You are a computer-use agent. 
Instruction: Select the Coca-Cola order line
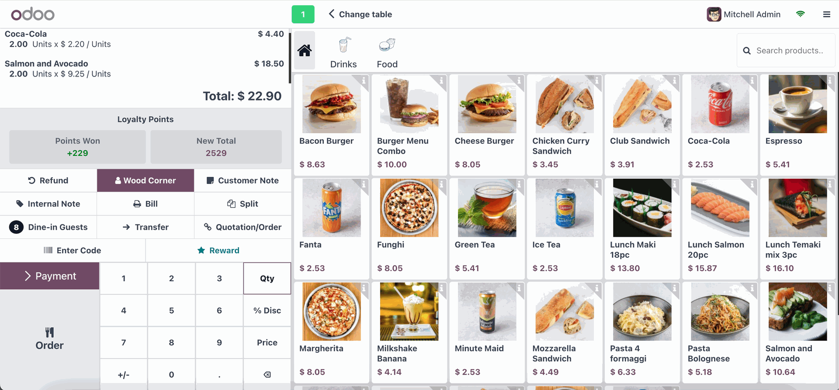(x=144, y=39)
